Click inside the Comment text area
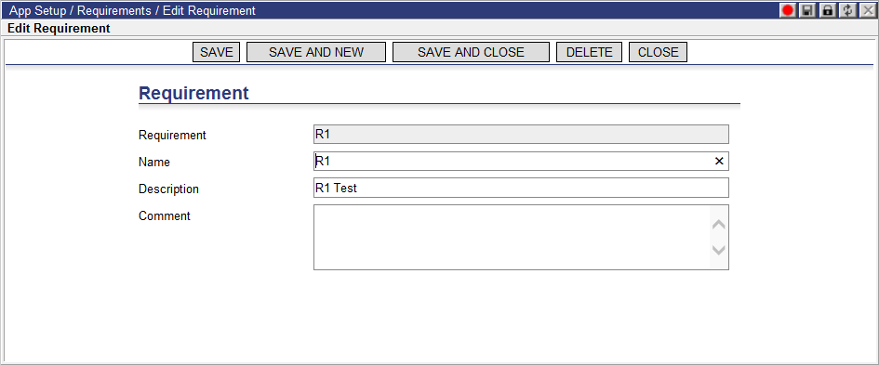The height and width of the screenshot is (365, 879). pos(512,238)
